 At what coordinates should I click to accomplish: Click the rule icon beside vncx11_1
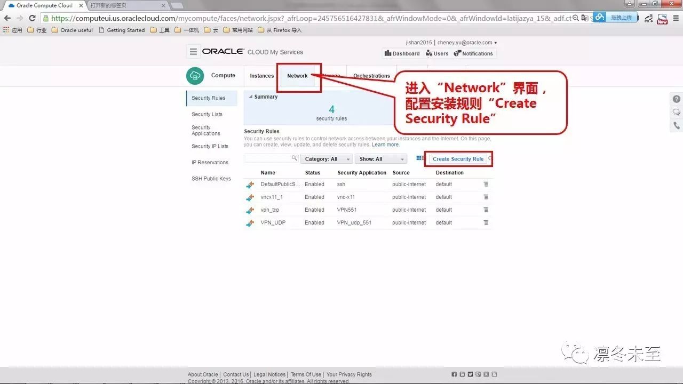click(250, 198)
